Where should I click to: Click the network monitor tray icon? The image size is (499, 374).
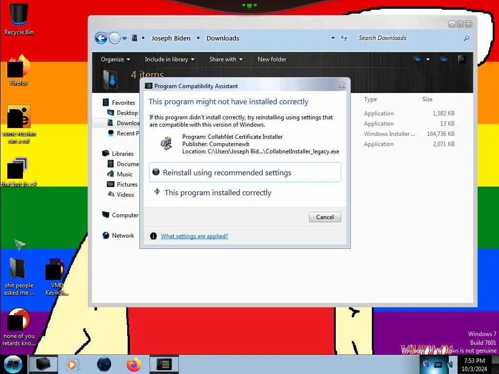tap(438, 364)
